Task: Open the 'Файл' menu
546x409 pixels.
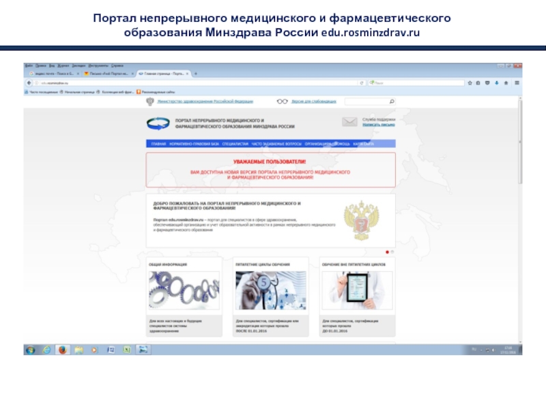Action: [x=29, y=65]
